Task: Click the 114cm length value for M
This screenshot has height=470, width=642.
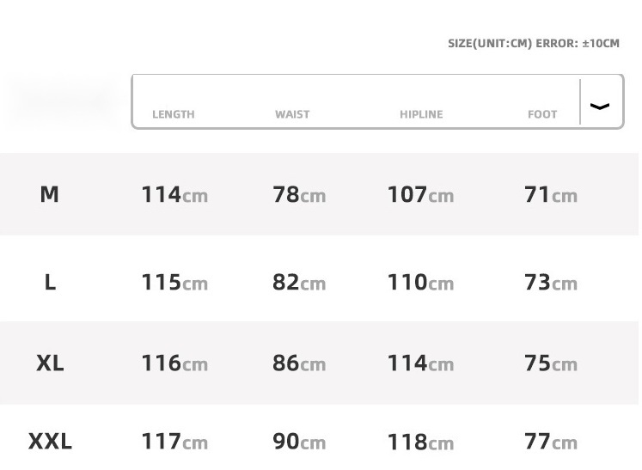Action: 174,195
